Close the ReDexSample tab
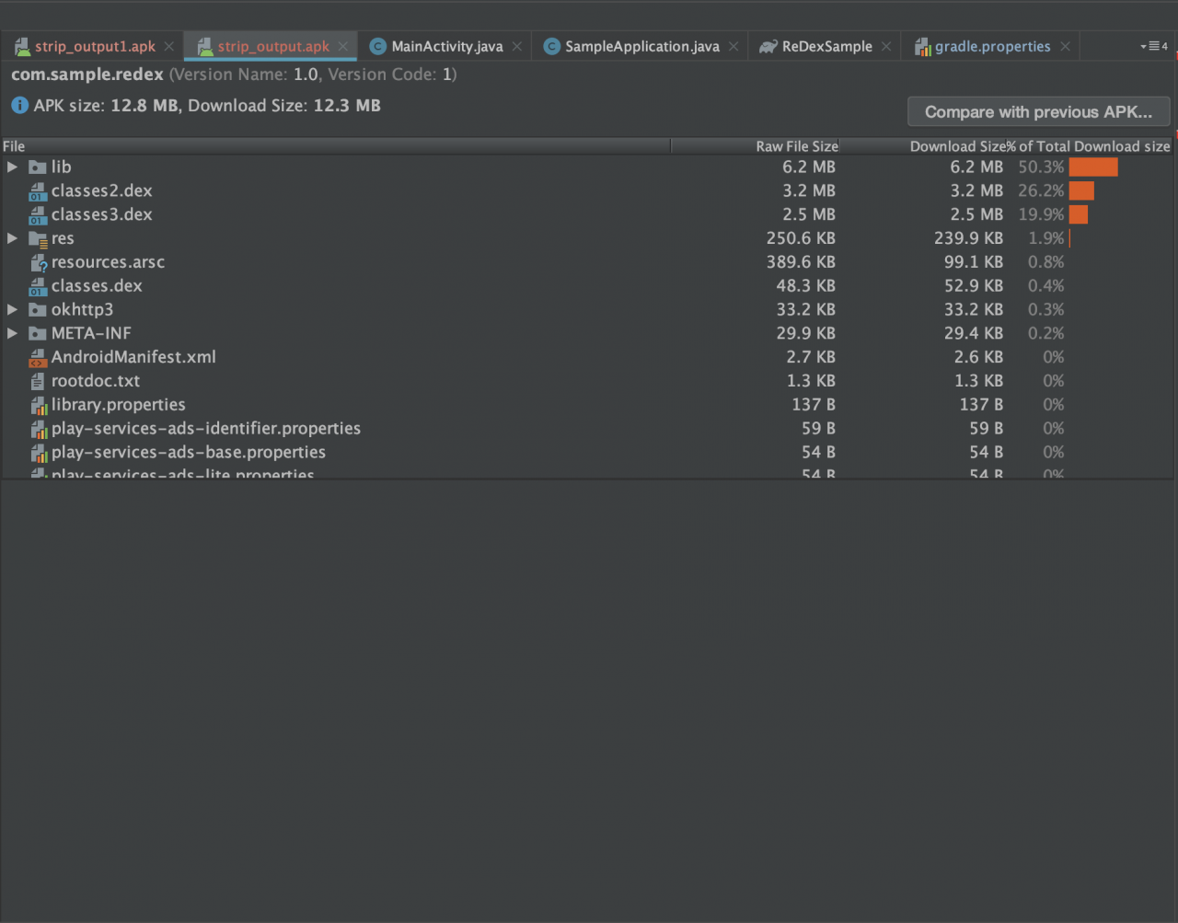The width and height of the screenshot is (1178, 923). (x=886, y=46)
